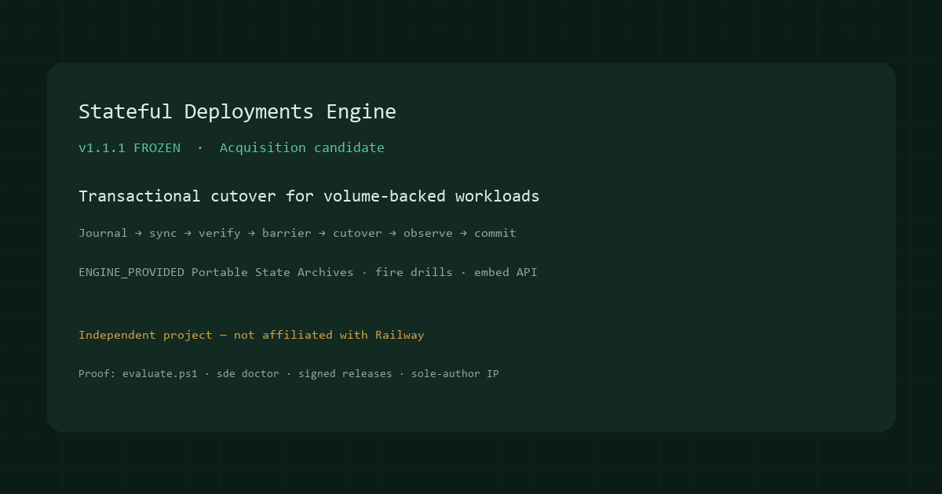Click the 'barrier' pipeline step
This screenshot has width=942, height=494.
tap(287, 233)
